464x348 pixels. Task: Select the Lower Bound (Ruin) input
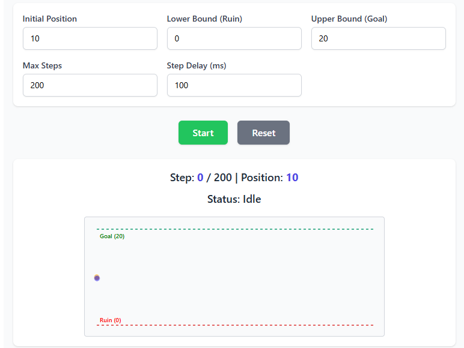pos(234,38)
